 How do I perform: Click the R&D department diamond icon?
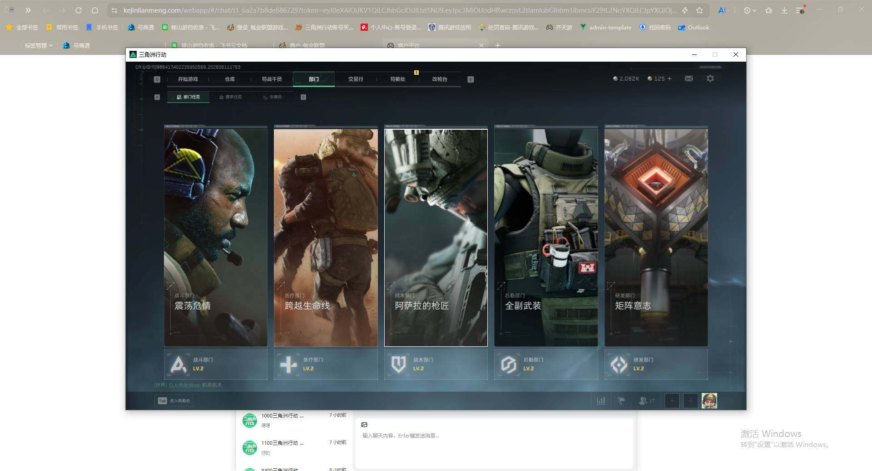pos(619,364)
